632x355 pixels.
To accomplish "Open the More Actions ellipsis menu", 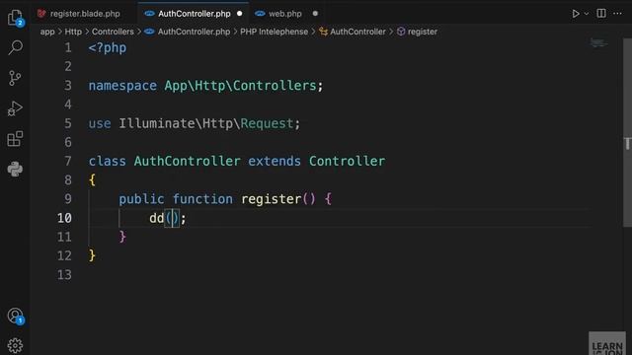I will tap(617, 13).
